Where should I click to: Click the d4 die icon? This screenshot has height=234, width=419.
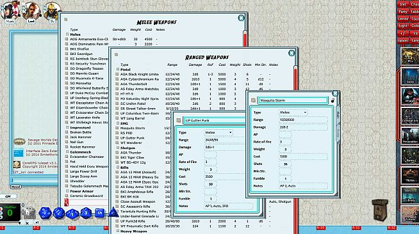click(113, 212)
